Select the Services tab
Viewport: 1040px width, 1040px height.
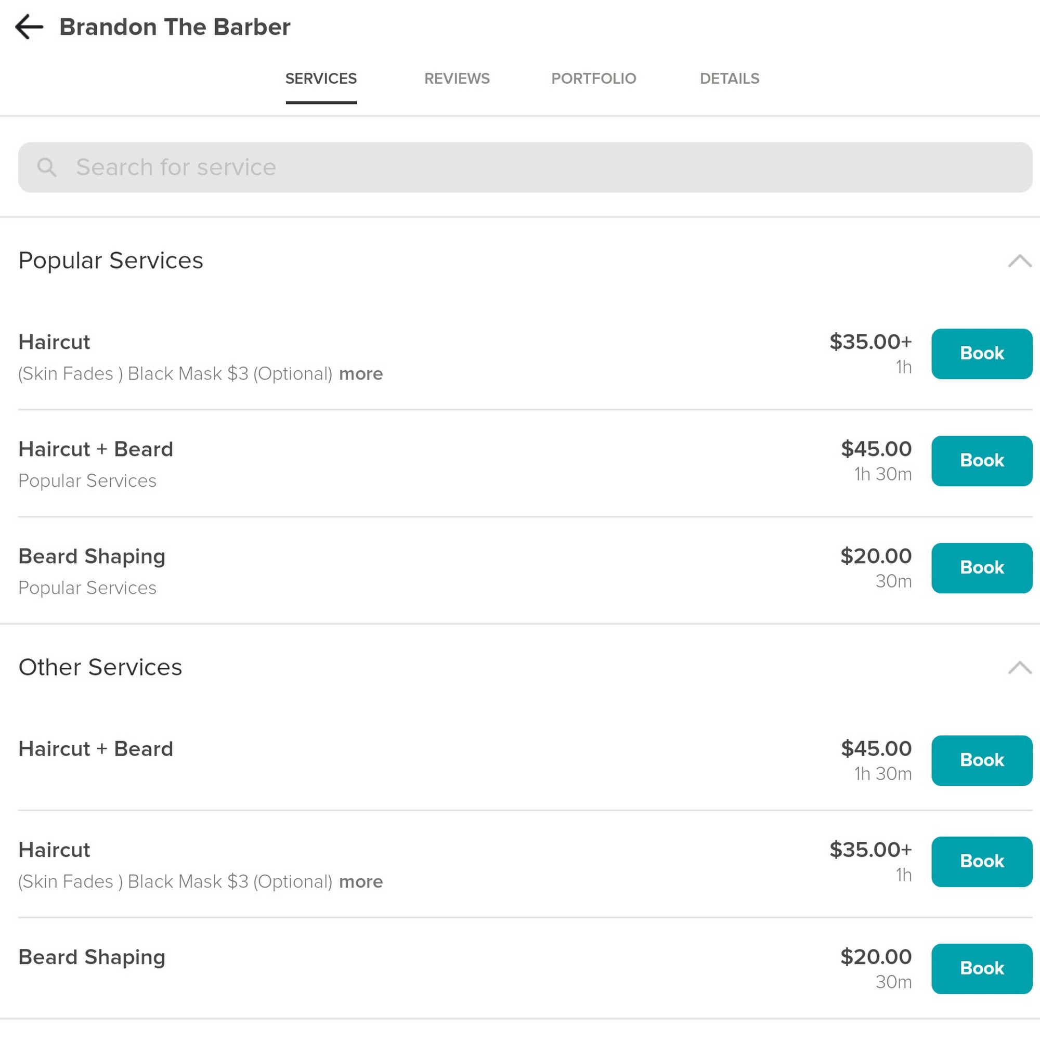(x=321, y=79)
